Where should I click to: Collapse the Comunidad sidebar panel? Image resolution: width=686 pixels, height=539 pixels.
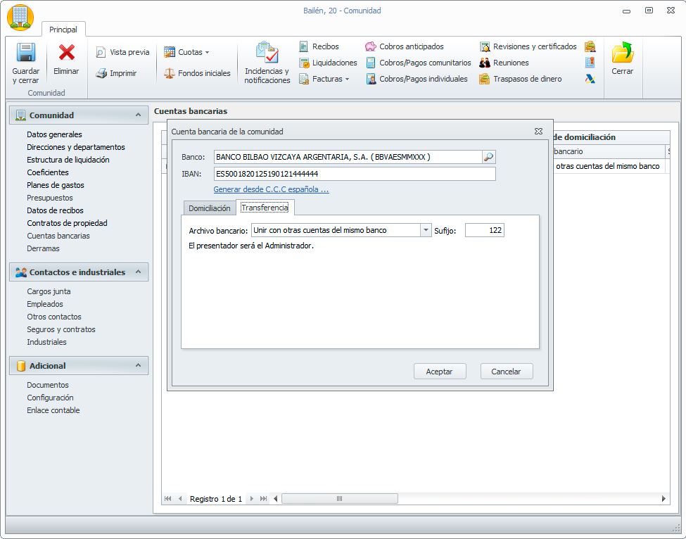pos(138,115)
